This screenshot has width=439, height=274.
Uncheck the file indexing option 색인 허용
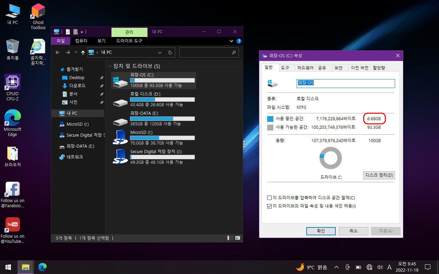[x=269, y=206]
